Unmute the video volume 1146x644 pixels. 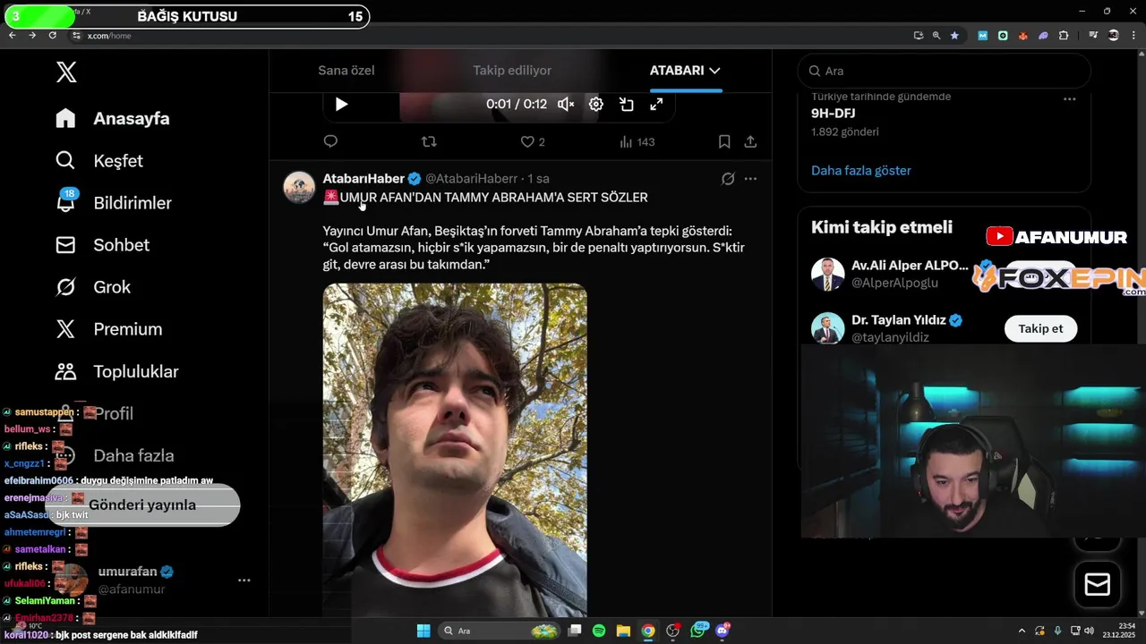566,105
